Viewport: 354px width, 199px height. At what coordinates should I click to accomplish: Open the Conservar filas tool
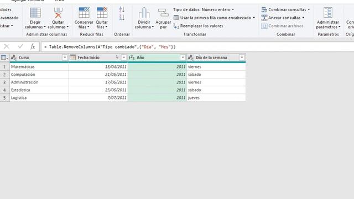click(84, 18)
